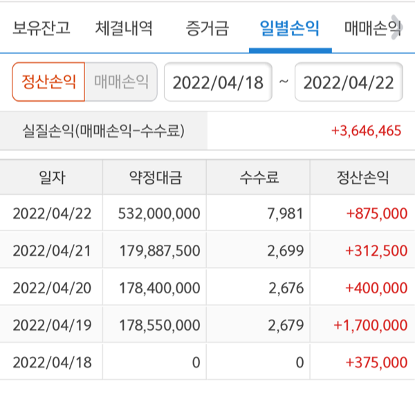Open the 증거금 tab

(207, 28)
